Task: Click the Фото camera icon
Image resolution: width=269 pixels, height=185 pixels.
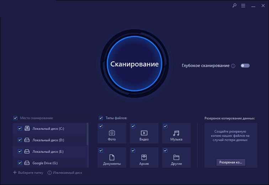Action: point(112,133)
